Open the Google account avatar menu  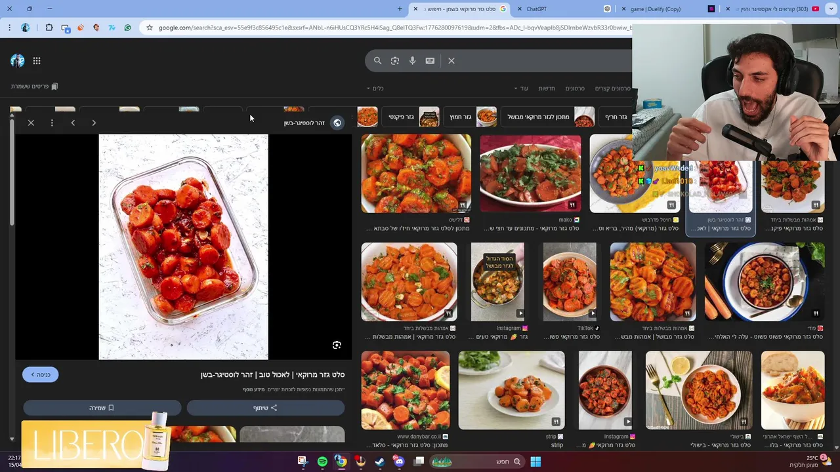(x=18, y=61)
